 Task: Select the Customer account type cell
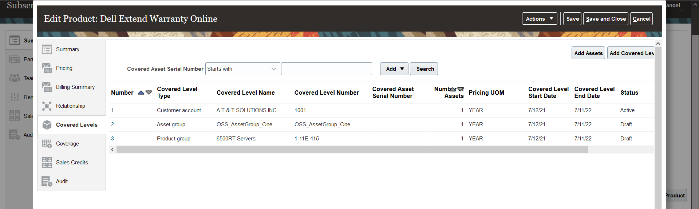pos(179,110)
